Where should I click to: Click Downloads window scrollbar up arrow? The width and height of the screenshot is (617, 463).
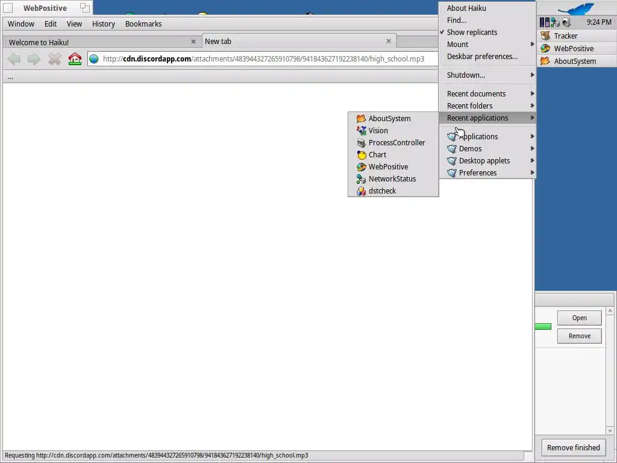click(610, 311)
